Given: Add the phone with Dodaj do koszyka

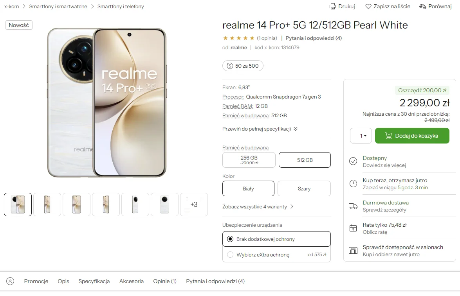Looking at the screenshot, I should pyautogui.click(x=412, y=136).
